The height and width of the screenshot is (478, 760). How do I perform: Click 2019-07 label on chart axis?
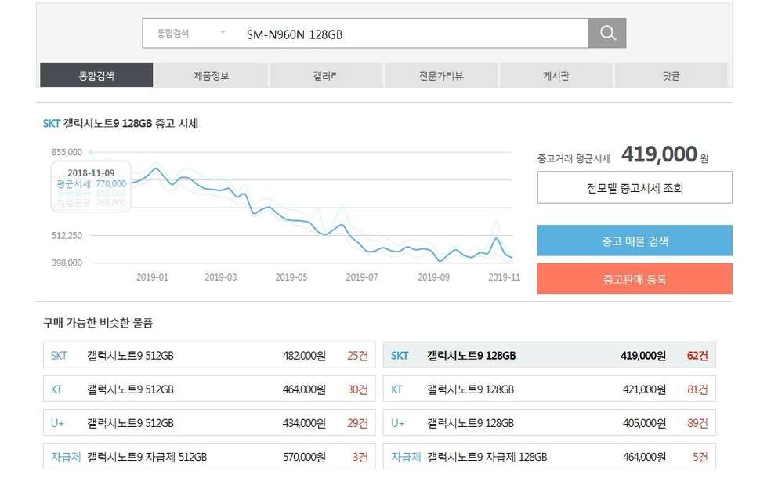[x=362, y=277]
